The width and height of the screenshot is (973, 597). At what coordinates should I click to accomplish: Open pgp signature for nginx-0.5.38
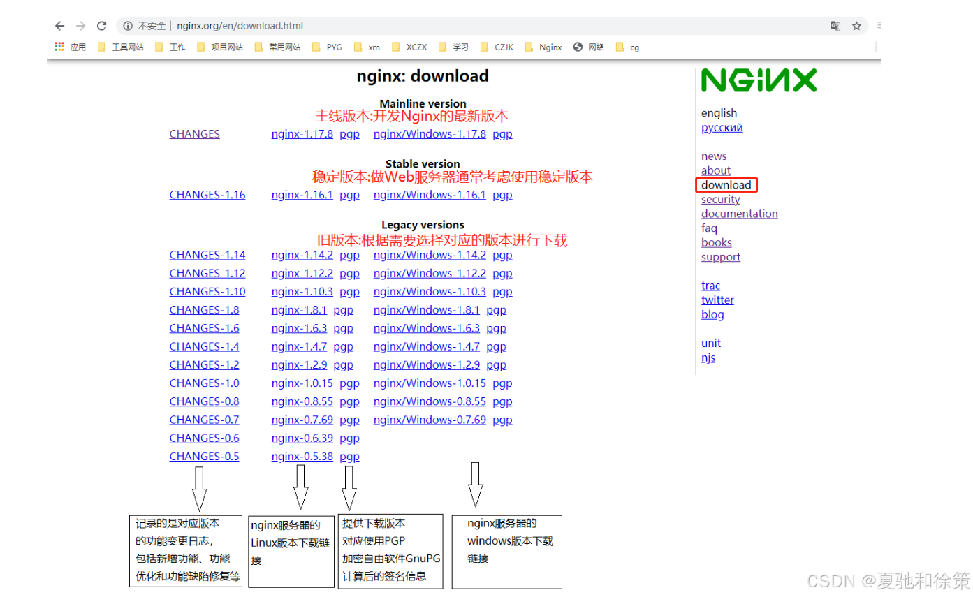(x=349, y=456)
